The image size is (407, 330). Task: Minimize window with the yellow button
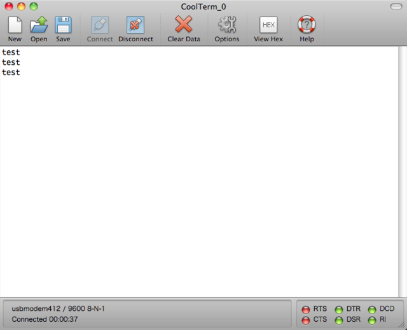(x=21, y=6)
